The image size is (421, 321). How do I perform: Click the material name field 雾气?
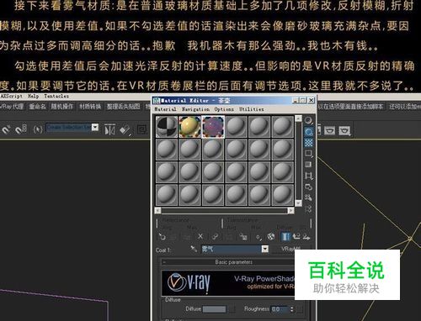(232, 249)
